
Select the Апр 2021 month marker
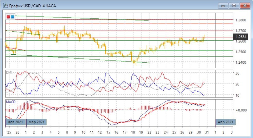225,122
